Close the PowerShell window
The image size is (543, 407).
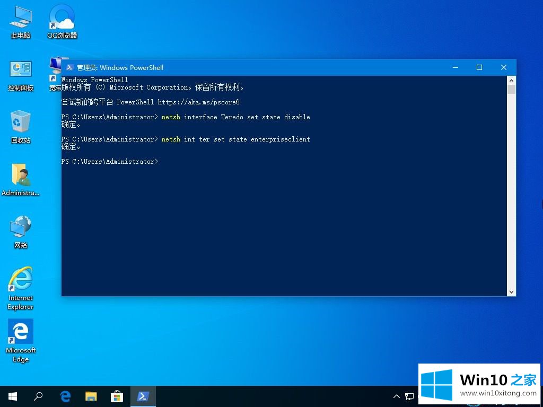coord(504,67)
